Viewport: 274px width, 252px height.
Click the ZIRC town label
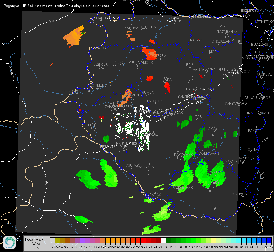(x=189, y=64)
